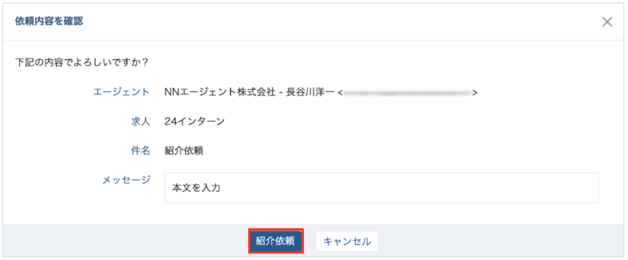Focus the メッセージ text box

pyautogui.click(x=381, y=188)
